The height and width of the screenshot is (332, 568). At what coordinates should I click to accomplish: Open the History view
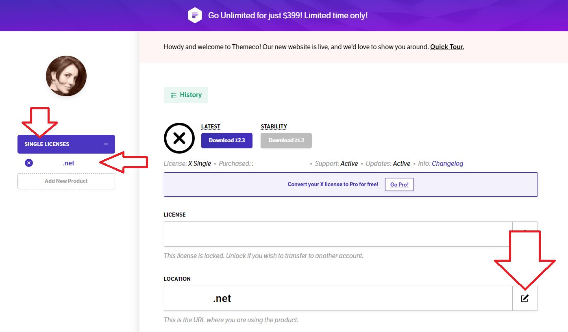(x=186, y=95)
